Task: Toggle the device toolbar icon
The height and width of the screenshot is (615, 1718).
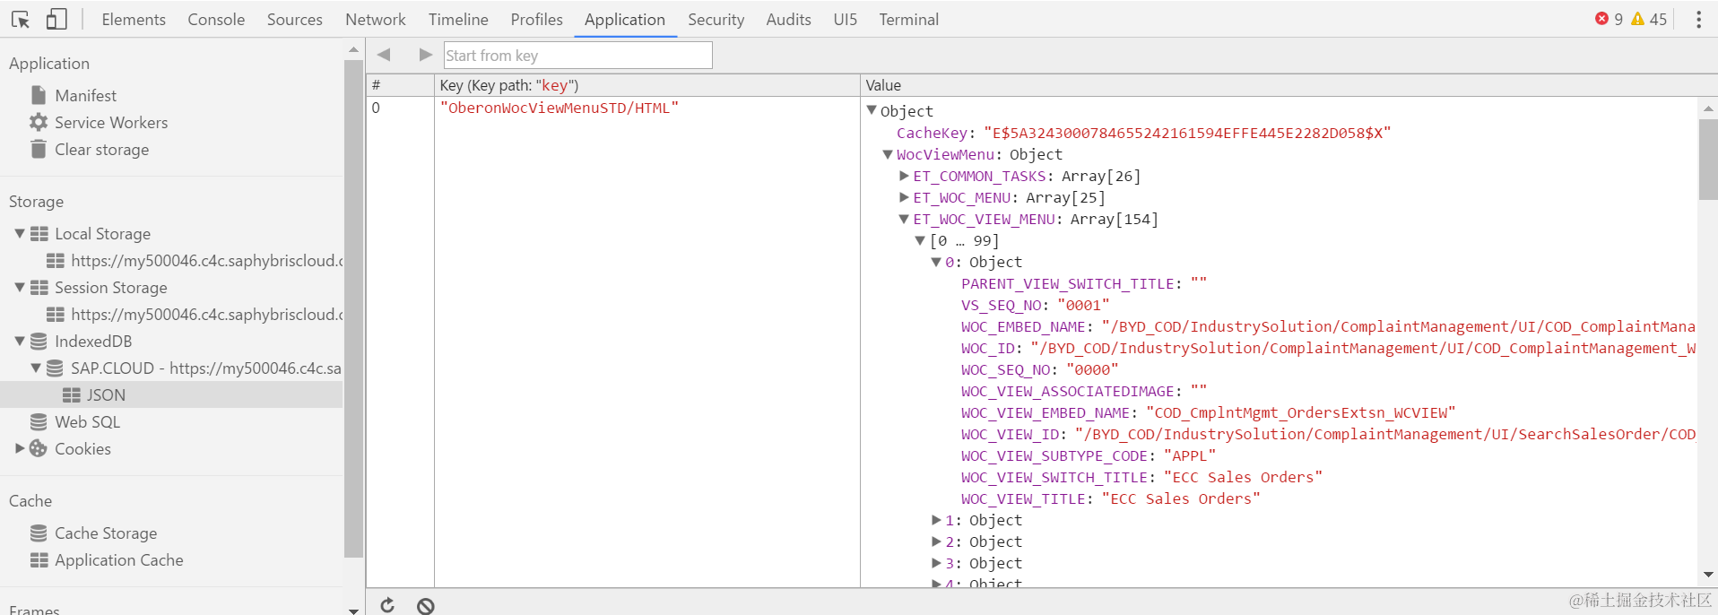Action: 56,19
